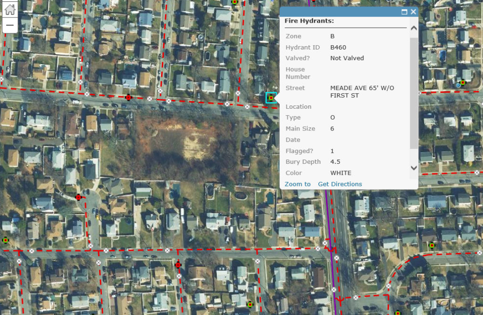
Task: Click the "Hydrant ID" field label
Action: pos(302,48)
